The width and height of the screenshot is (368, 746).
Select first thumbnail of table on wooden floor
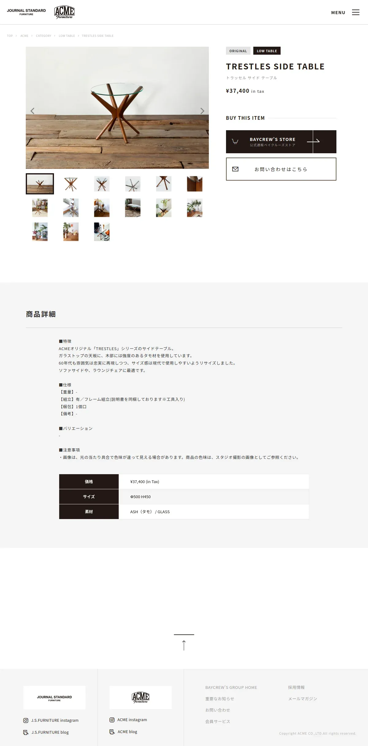40,184
